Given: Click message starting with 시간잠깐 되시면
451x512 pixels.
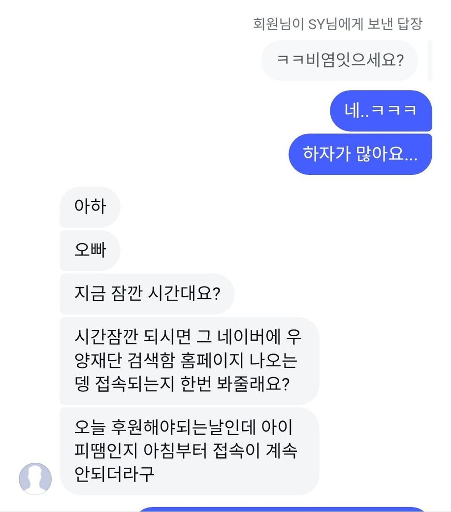Looking at the screenshot, I should point(189,361).
